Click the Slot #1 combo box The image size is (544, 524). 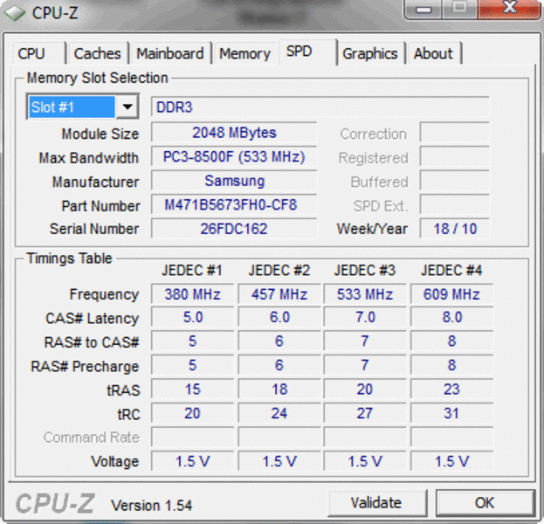pos(83,107)
